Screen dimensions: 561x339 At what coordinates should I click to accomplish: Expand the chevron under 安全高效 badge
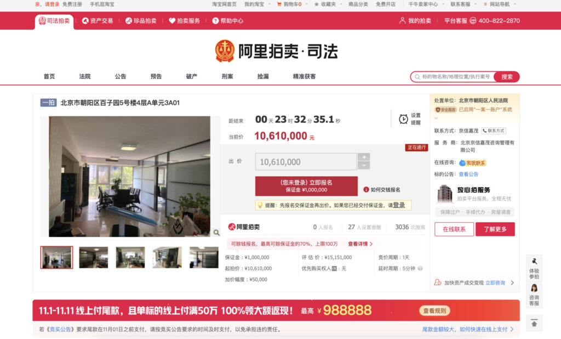coord(436,118)
